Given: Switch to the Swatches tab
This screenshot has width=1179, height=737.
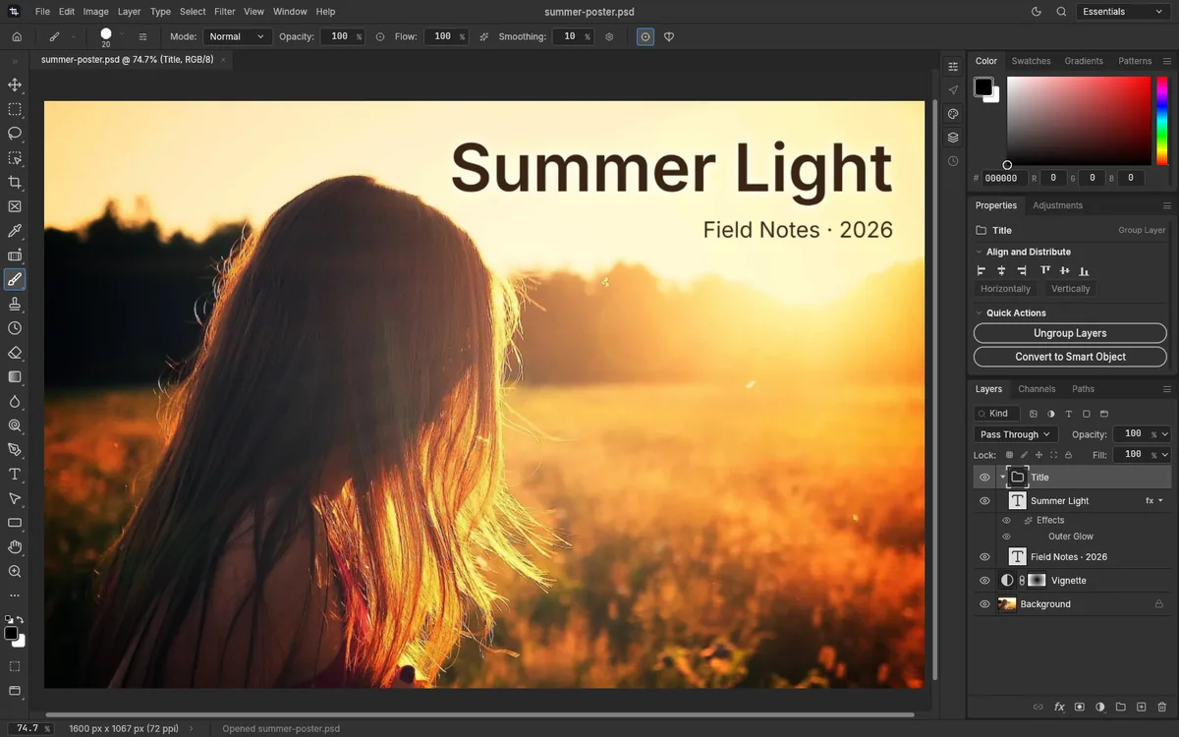Looking at the screenshot, I should [x=1031, y=61].
